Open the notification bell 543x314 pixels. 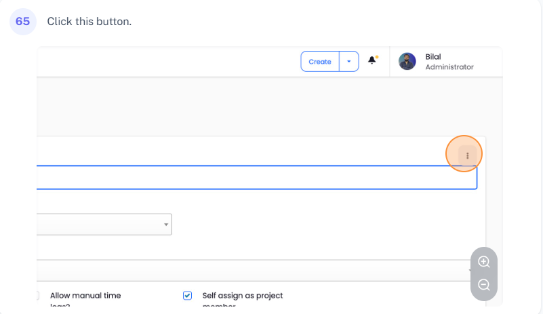point(372,60)
